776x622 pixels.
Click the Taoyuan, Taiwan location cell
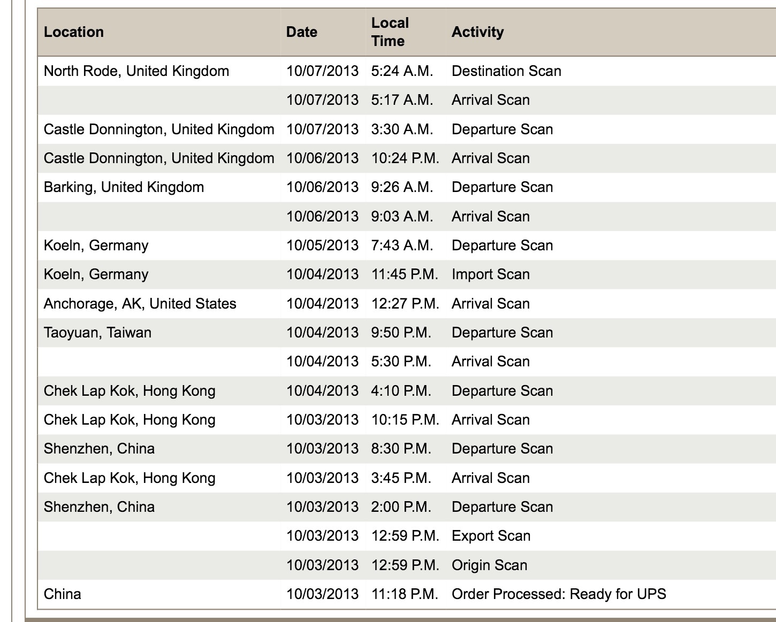click(x=97, y=333)
